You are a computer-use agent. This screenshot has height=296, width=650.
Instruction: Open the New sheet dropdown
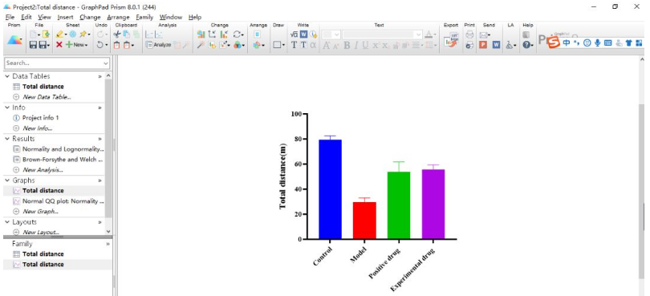point(78,44)
